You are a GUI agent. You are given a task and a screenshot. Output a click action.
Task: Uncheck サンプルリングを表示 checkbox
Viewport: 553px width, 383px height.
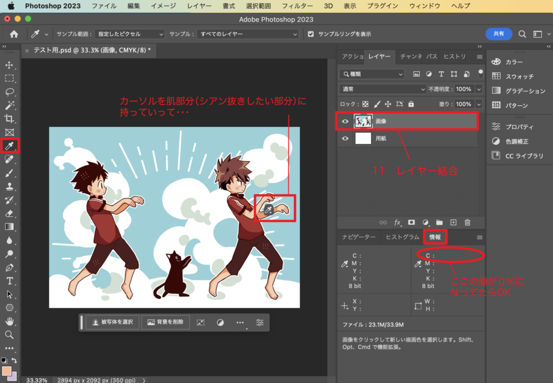point(311,34)
